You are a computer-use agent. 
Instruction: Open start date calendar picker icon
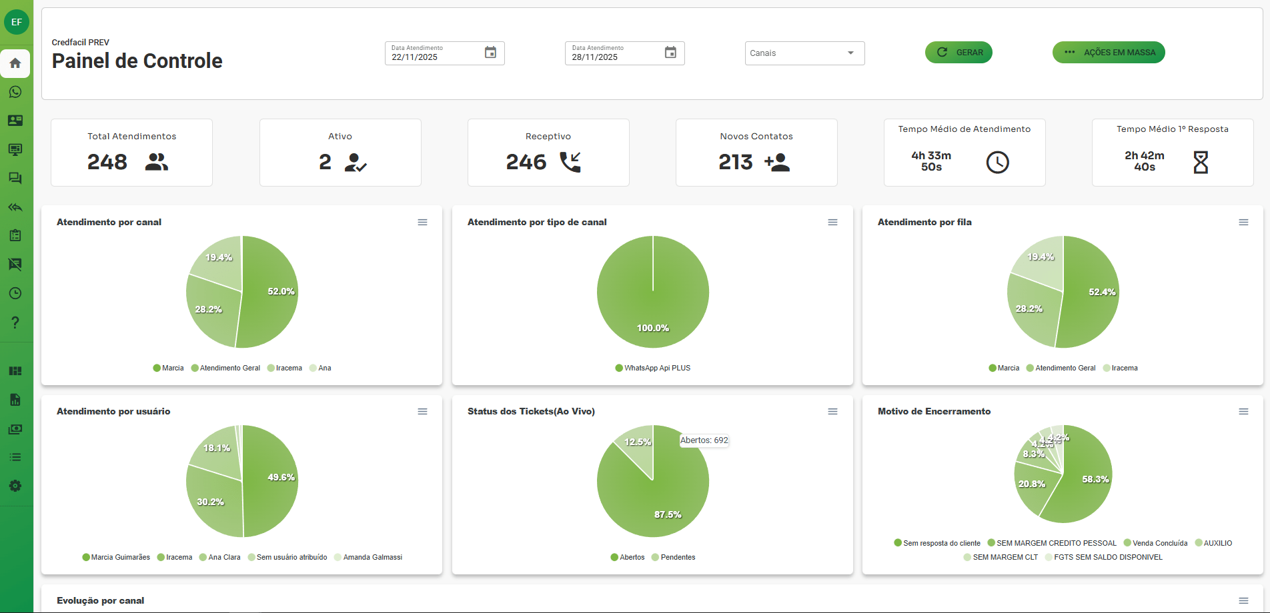coord(490,53)
